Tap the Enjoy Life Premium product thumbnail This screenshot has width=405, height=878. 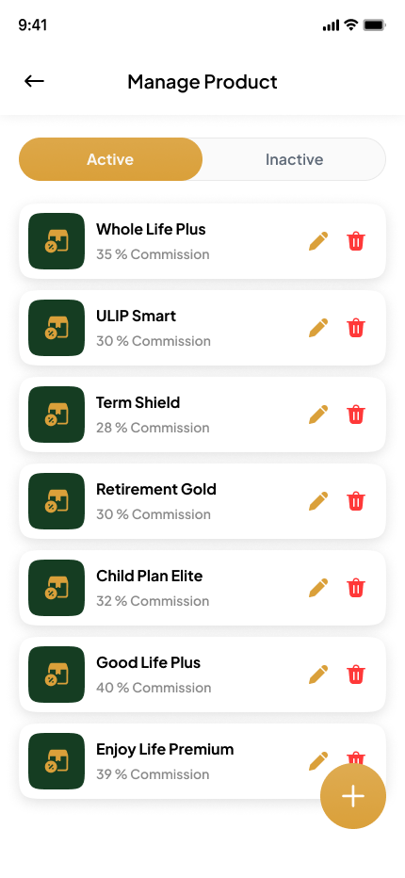(x=57, y=761)
